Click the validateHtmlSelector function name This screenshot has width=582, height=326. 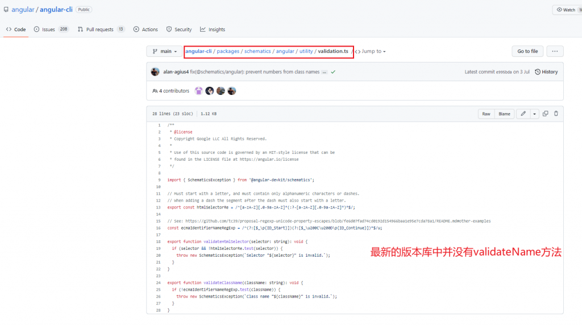pos(226,241)
